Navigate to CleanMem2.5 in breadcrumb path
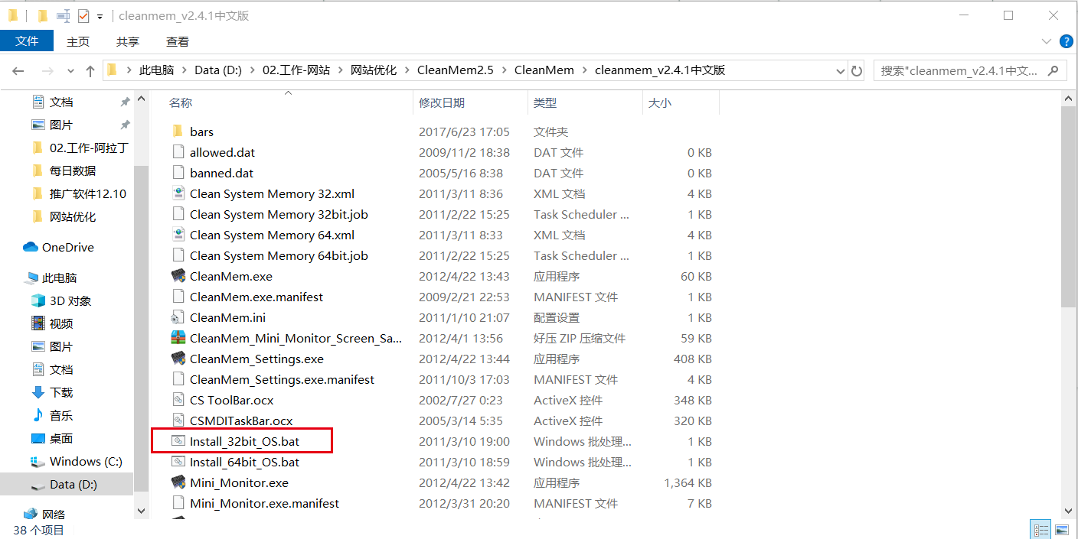This screenshot has width=1078, height=539. (455, 70)
